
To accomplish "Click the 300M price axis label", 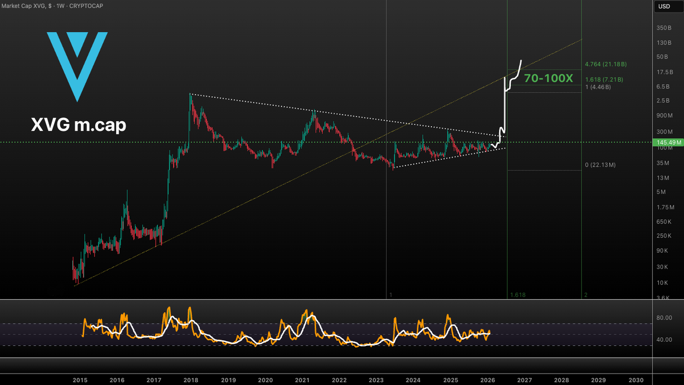I will pyautogui.click(x=664, y=131).
